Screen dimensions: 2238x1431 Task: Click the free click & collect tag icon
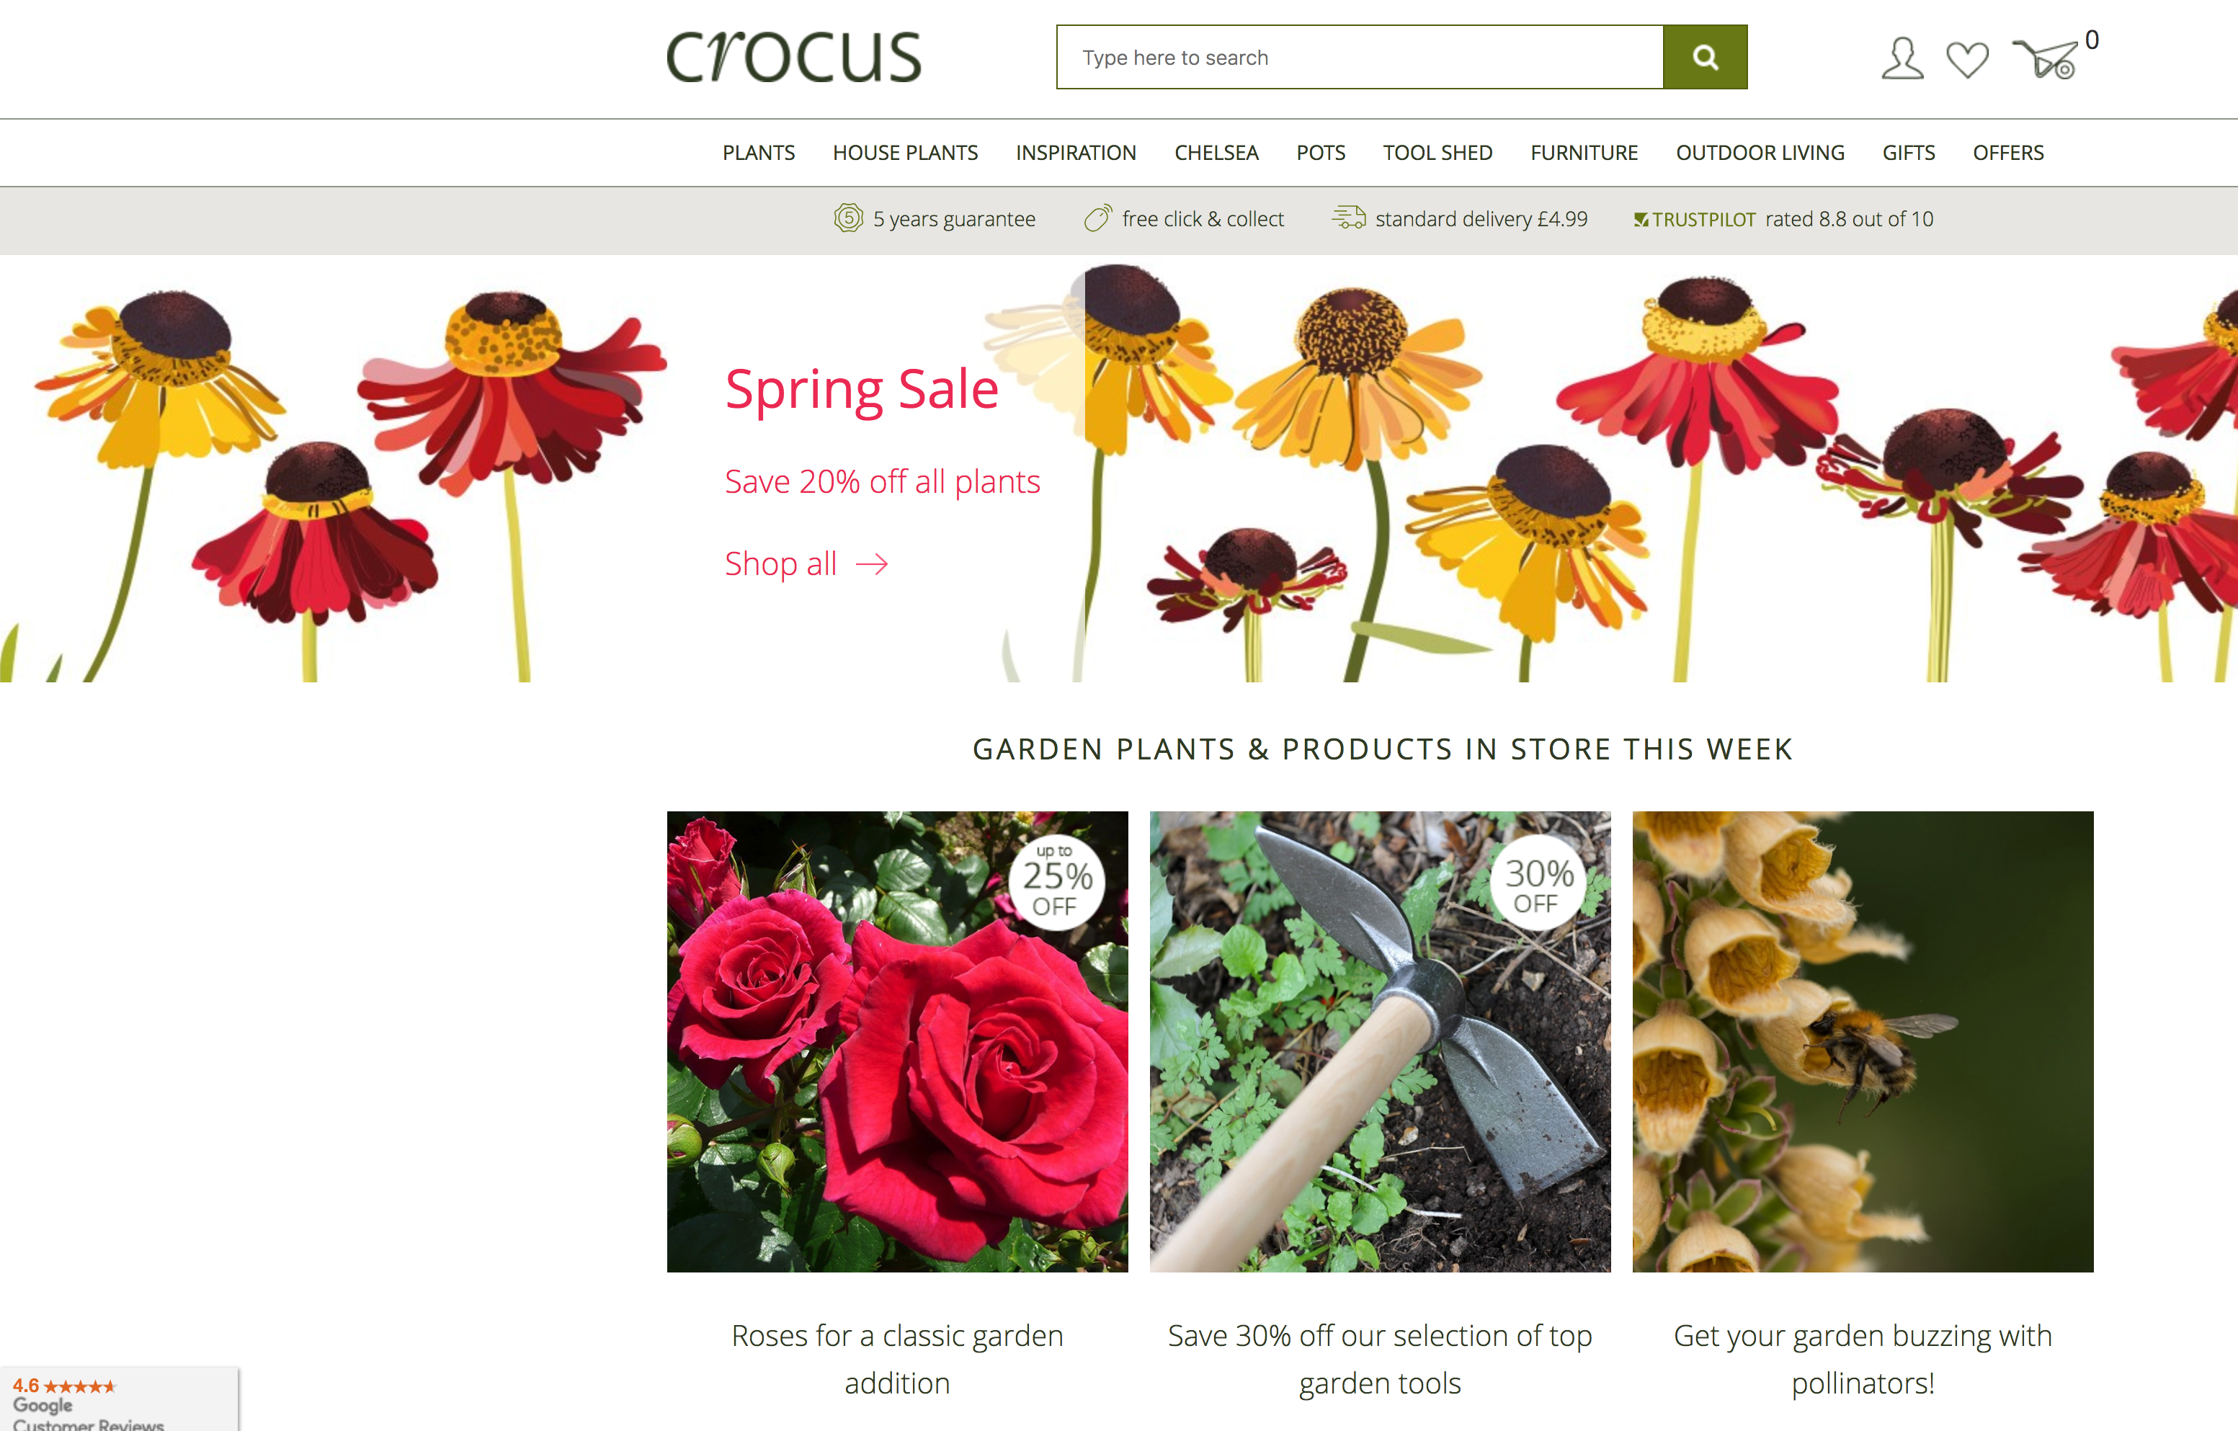point(1097,218)
